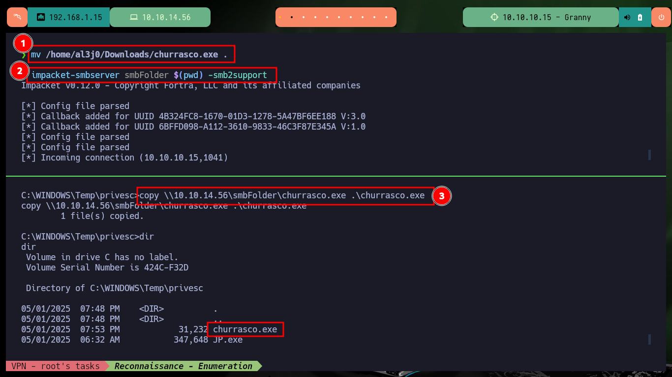Click the "05/01/2025 07:53 PM" timestamp

[70, 329]
